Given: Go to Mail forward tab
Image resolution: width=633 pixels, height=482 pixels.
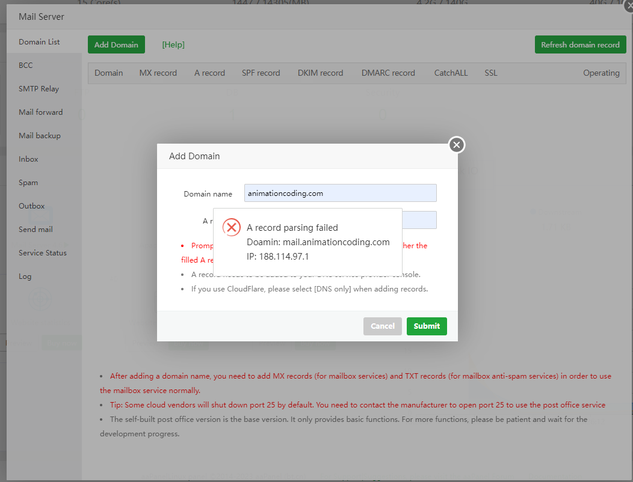Looking at the screenshot, I should pyautogui.click(x=41, y=112).
